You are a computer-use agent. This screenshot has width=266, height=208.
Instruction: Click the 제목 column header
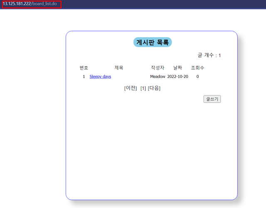coord(119,68)
